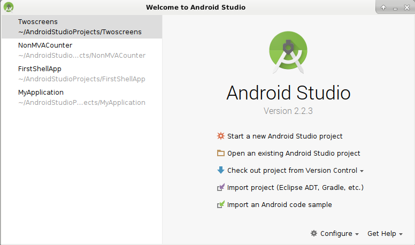Minimize the Welcome window

point(395,8)
